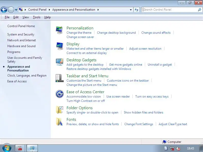Click the Fonts folder icon

pos(59,122)
